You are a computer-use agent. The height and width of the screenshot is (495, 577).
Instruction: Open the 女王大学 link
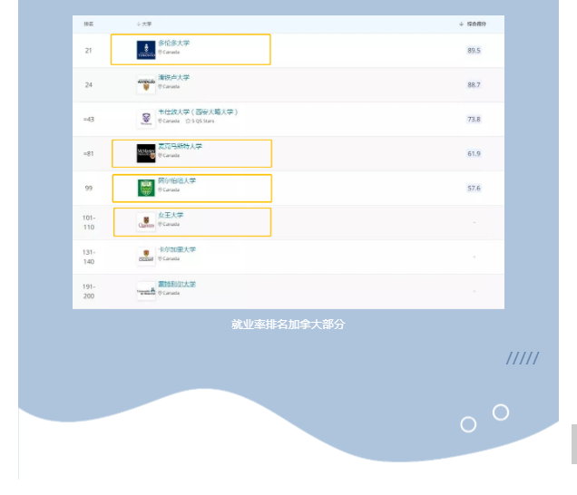[x=171, y=215]
